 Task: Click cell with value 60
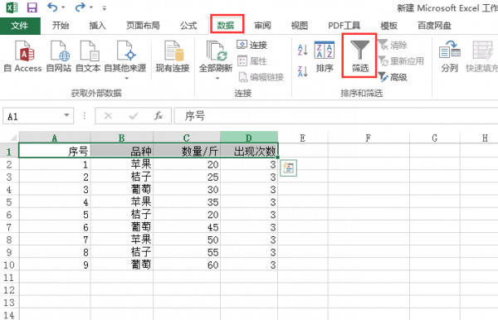point(187,264)
